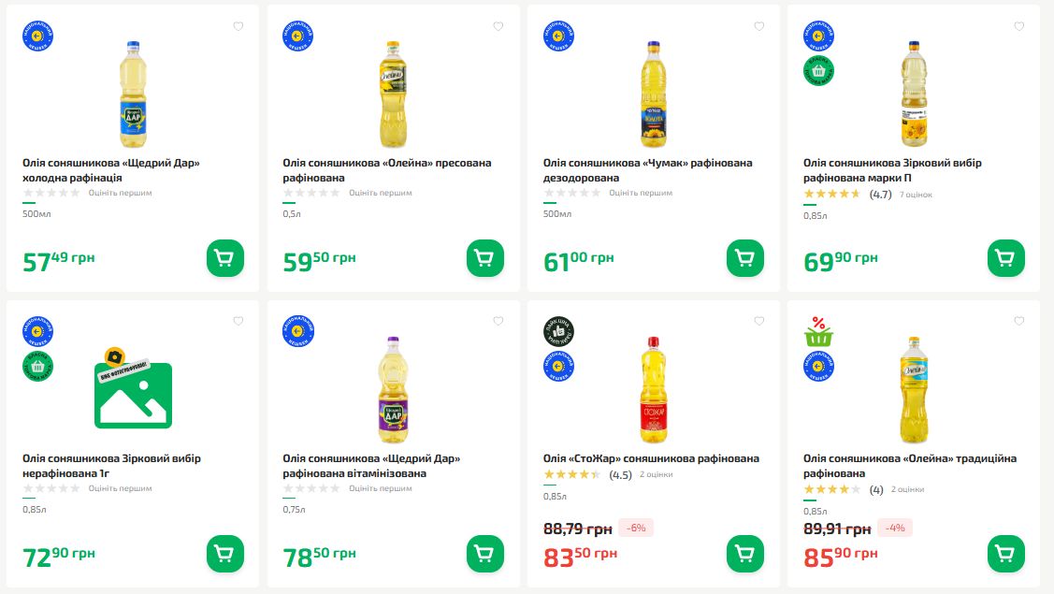Toggle wishlist heart on Зірковий вибір марки П
Screen dimensions: 1054x594
pos(1018,27)
